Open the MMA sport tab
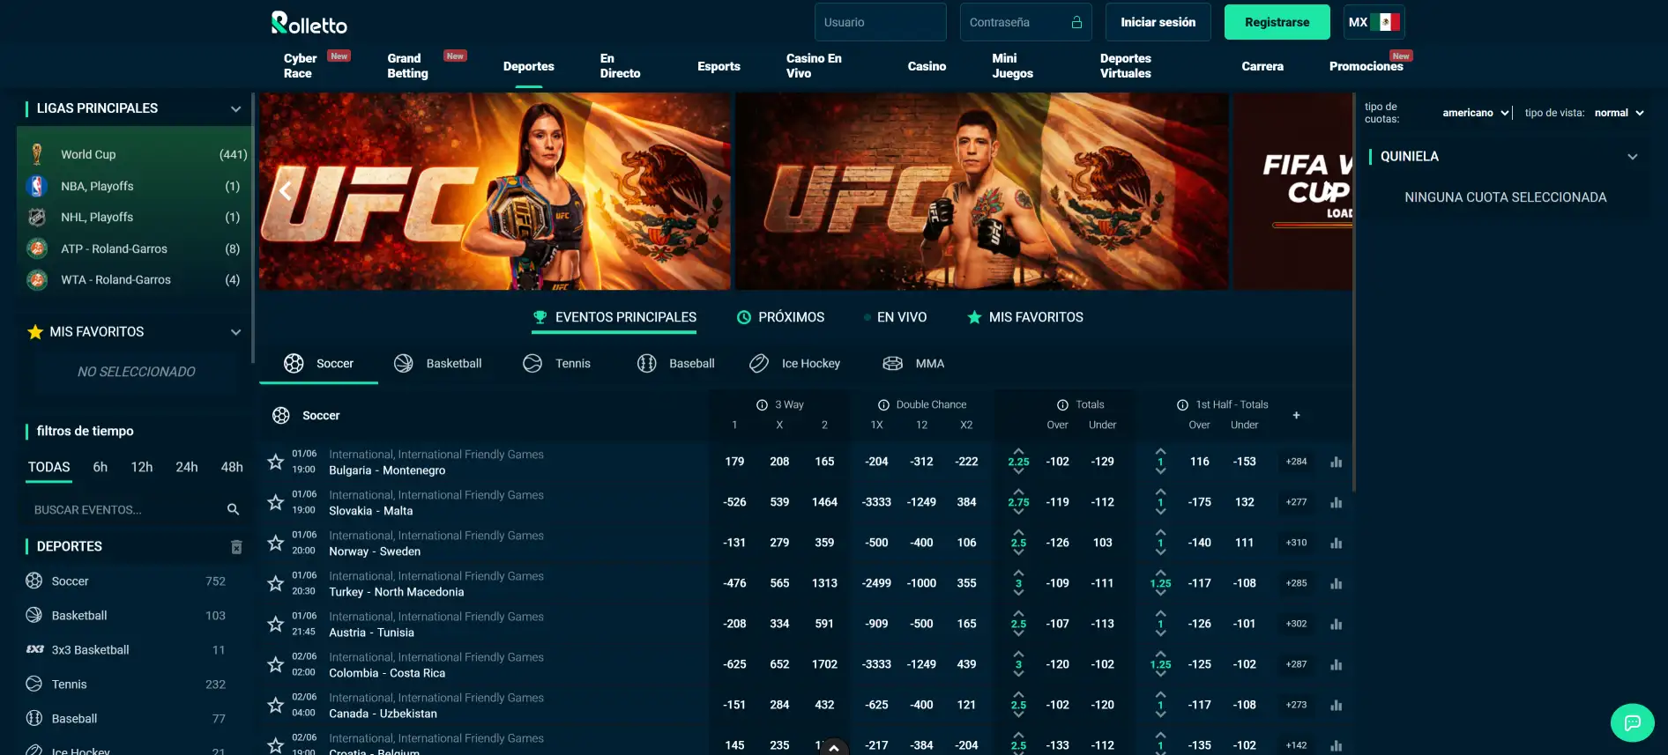 pos(913,363)
